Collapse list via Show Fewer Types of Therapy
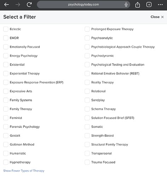This screenshot has width=167, height=177. click(24, 171)
